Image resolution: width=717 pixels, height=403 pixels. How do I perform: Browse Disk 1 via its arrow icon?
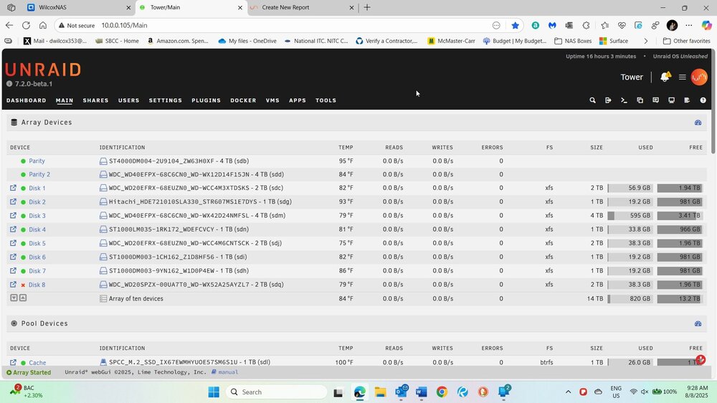pyautogui.click(x=13, y=188)
